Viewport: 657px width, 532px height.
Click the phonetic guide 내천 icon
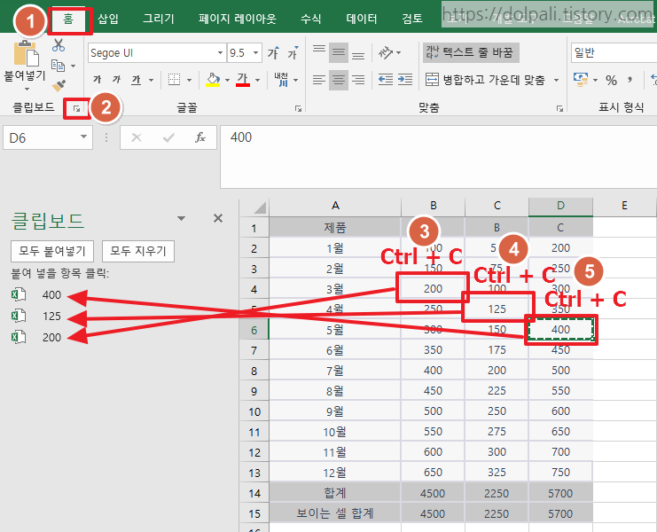pos(282,80)
